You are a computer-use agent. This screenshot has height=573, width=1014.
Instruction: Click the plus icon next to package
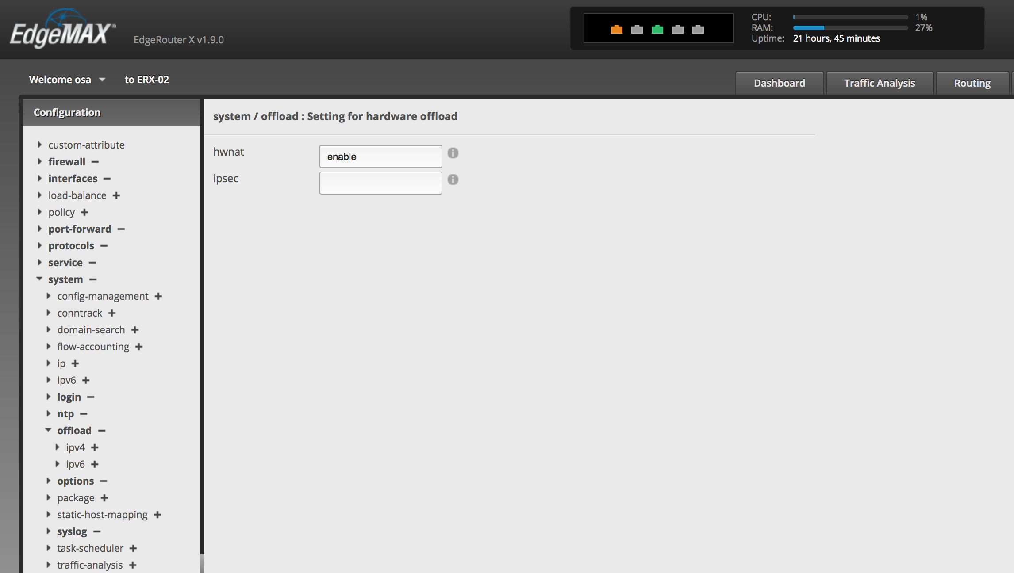click(x=104, y=498)
